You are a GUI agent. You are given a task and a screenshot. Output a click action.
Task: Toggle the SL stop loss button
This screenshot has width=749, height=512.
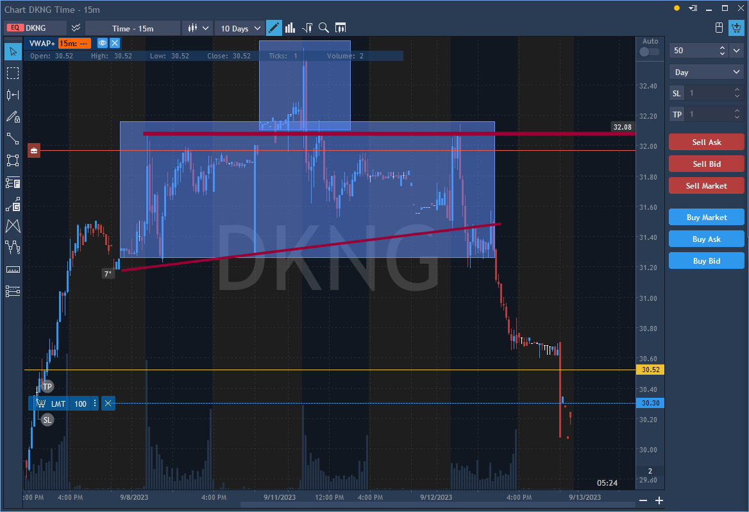tap(677, 93)
